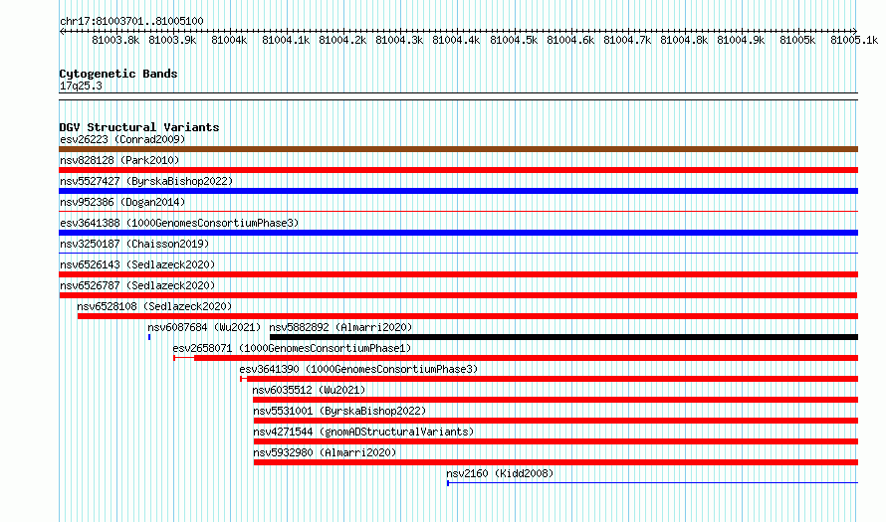Click the red nsv5531001 variant bar
886x522 pixels.
(x=556, y=421)
